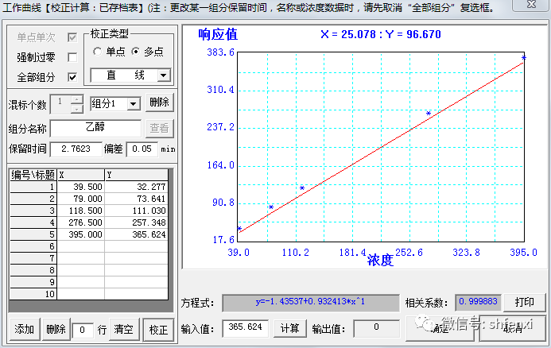Click the 取消 cancel button
Screen dimensions: 551x348
[x=524, y=328]
